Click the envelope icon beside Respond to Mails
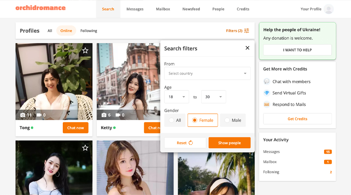Screen dimensions: 351x195 (267, 105)
